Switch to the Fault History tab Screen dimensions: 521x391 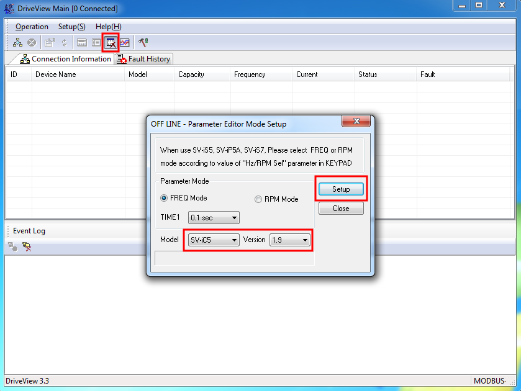point(143,59)
